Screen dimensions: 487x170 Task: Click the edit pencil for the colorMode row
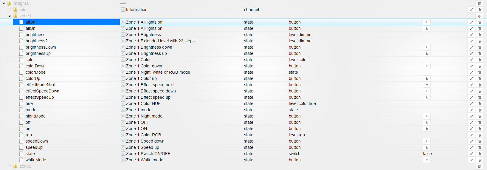(x=472, y=72)
